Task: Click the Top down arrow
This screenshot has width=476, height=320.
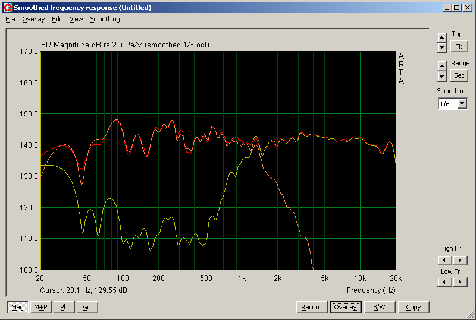Action: tap(441, 47)
